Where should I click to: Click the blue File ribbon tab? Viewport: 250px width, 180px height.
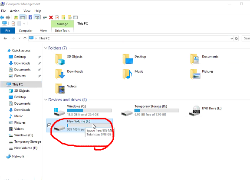pos(8,31)
